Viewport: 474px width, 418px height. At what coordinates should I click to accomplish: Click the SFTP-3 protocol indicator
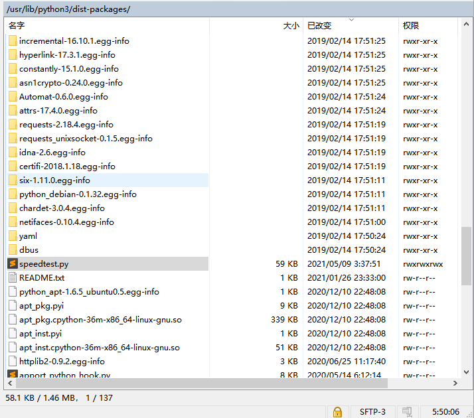click(x=372, y=411)
